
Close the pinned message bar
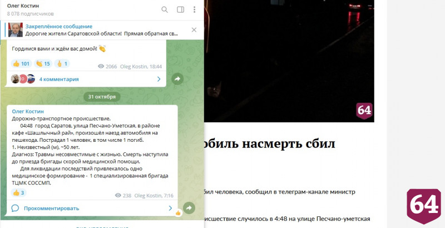(194, 30)
